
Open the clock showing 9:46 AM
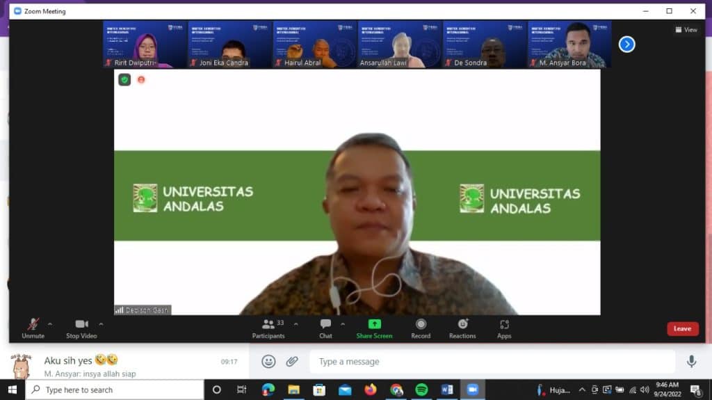[x=667, y=390]
